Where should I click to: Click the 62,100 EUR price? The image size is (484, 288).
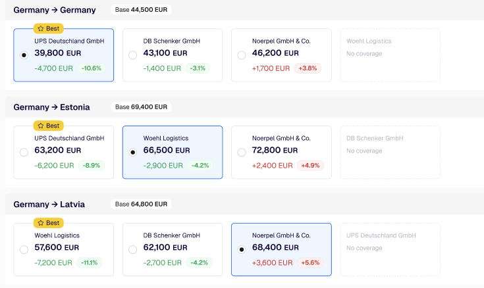(165, 247)
